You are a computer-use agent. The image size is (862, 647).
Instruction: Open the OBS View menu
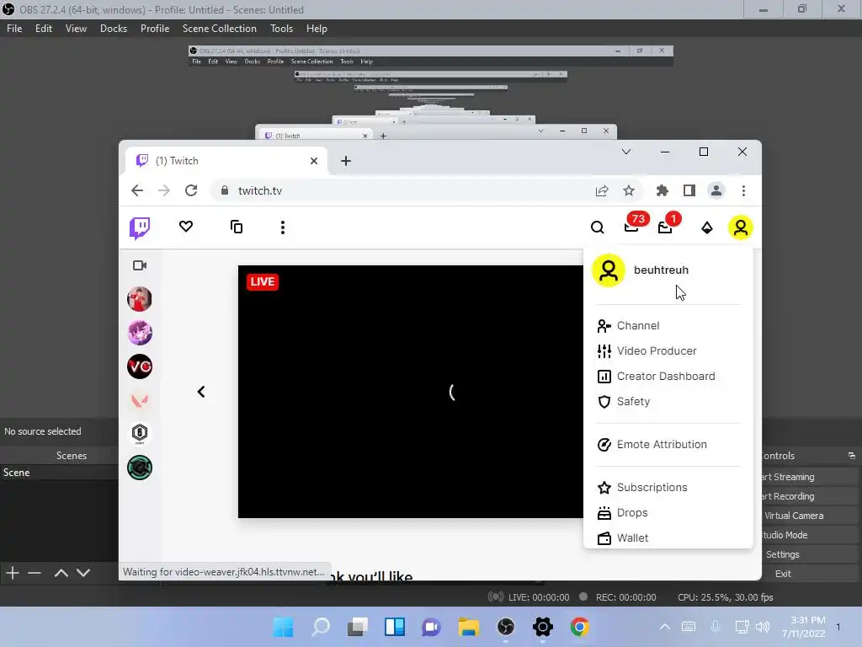[76, 29]
